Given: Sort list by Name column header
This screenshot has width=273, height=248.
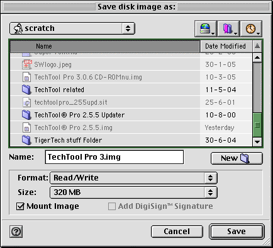Looking at the screenshot, I should tap(105, 46).
